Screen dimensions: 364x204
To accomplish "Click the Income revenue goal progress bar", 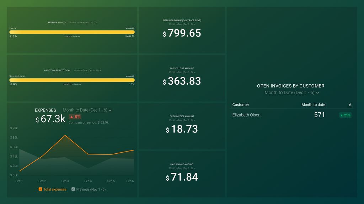I will (x=72, y=32).
